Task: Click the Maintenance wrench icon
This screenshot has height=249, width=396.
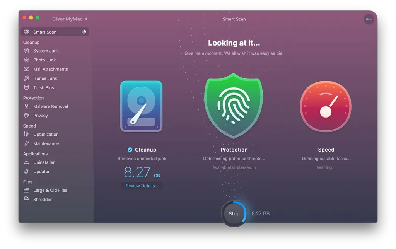Action: (x=26, y=143)
